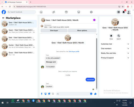Click 'Is this still available?' message
Viewport: 134px width, 107px height.
(53, 58)
